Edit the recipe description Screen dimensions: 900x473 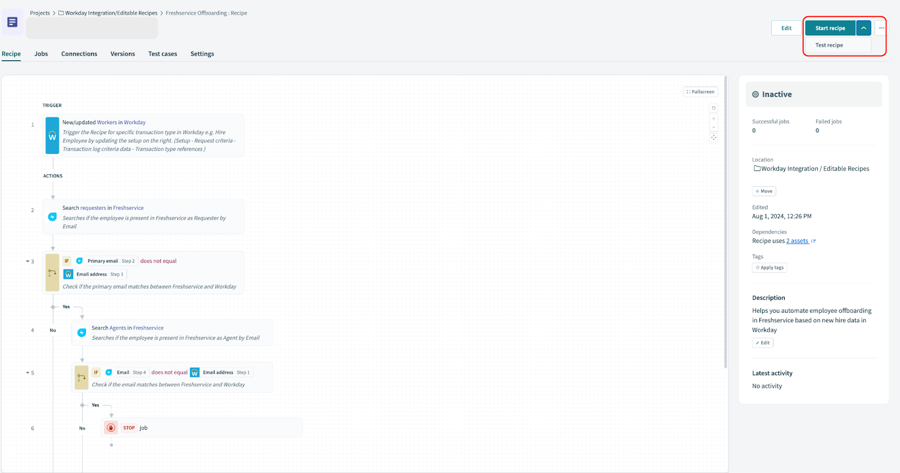tap(763, 343)
